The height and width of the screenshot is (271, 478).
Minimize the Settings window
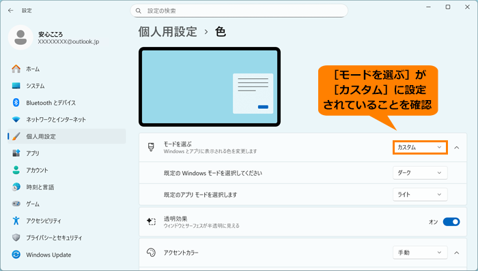tap(428, 7)
